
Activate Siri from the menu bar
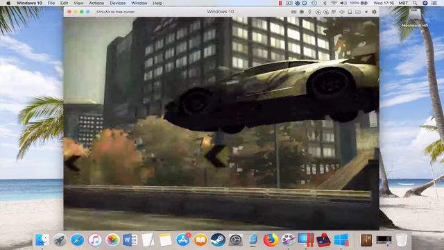tap(425, 3)
